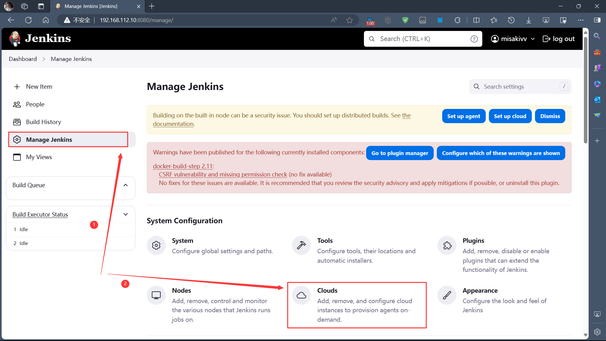The height and width of the screenshot is (341, 606).
Task: Click browser back arrow
Action: [11, 20]
